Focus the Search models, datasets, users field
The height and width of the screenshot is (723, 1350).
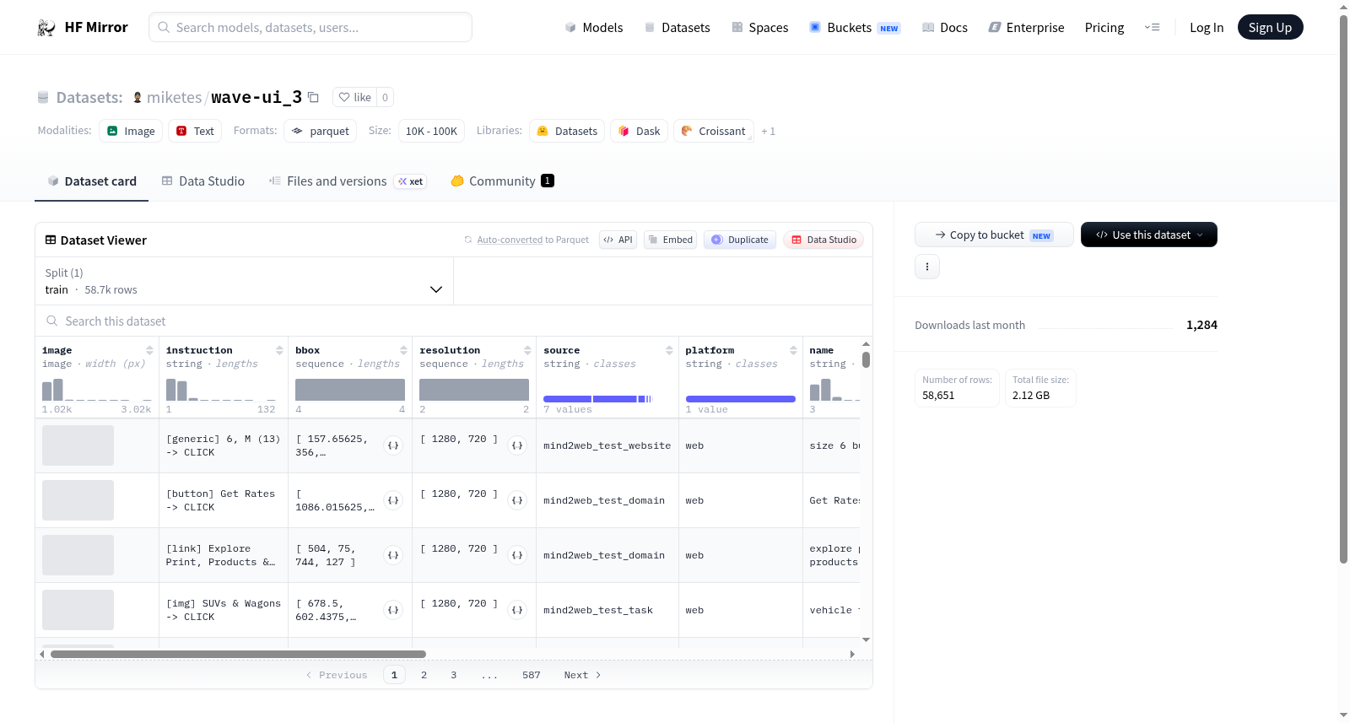point(310,27)
